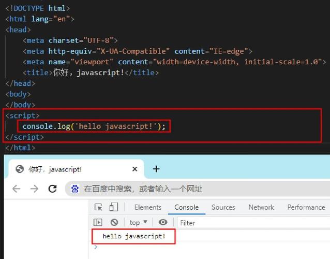Open the top context dropdown
The width and height of the screenshot is (330, 259).
click(138, 223)
